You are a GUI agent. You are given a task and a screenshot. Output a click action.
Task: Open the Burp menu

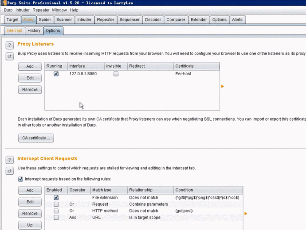(x=8, y=10)
